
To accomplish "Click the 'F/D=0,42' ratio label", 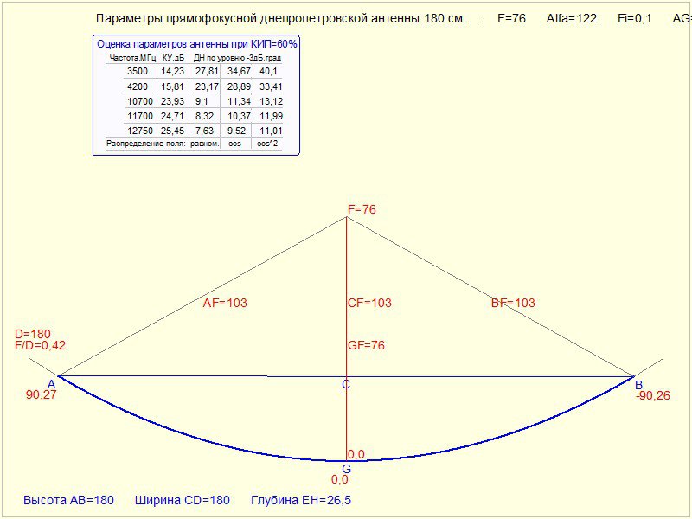I will pyautogui.click(x=40, y=345).
